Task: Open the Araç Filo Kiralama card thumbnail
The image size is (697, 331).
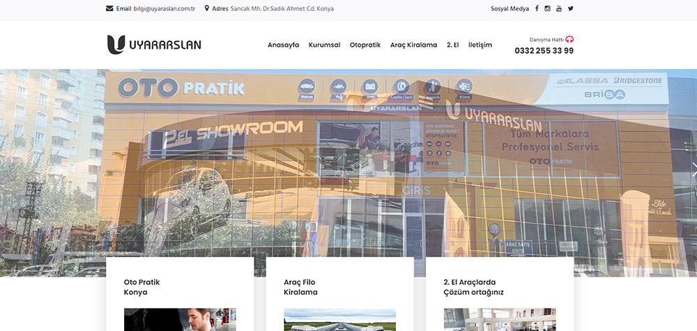Action: [x=339, y=319]
